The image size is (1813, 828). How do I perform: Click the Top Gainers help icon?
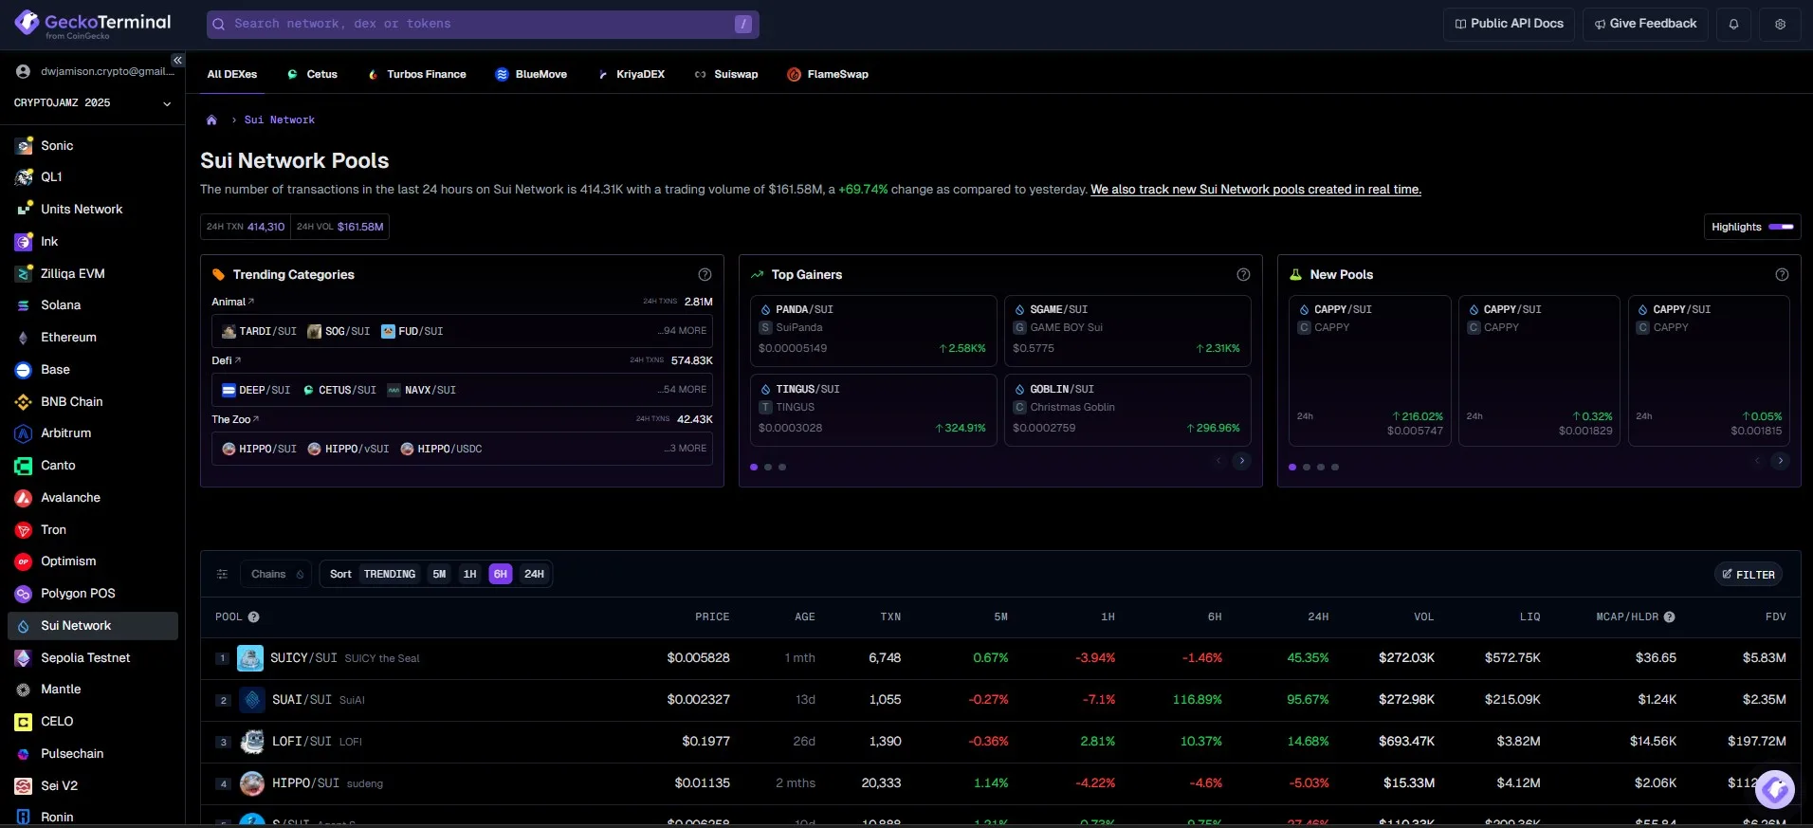point(1243,274)
